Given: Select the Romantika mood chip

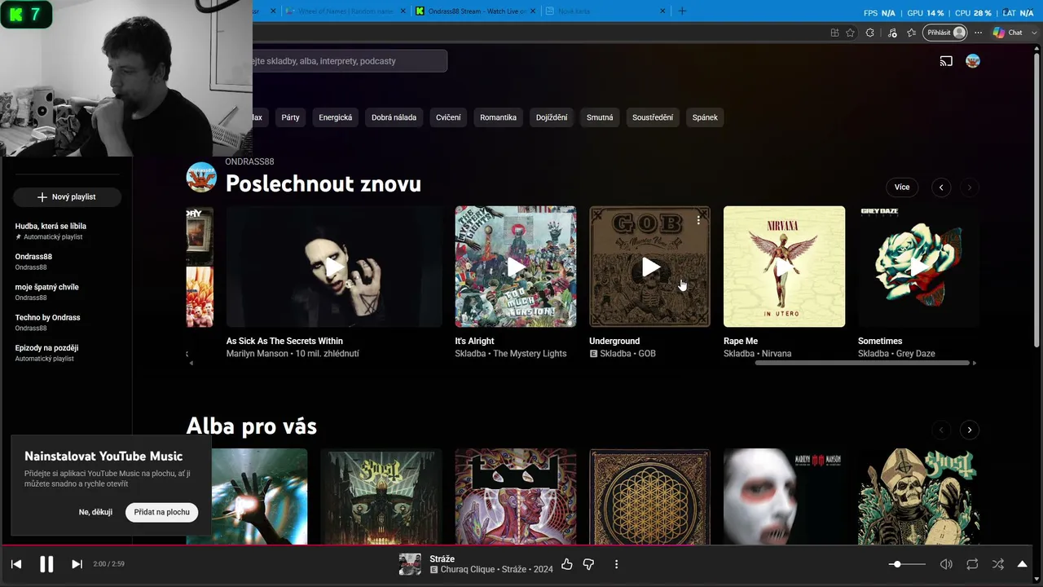Looking at the screenshot, I should (498, 117).
